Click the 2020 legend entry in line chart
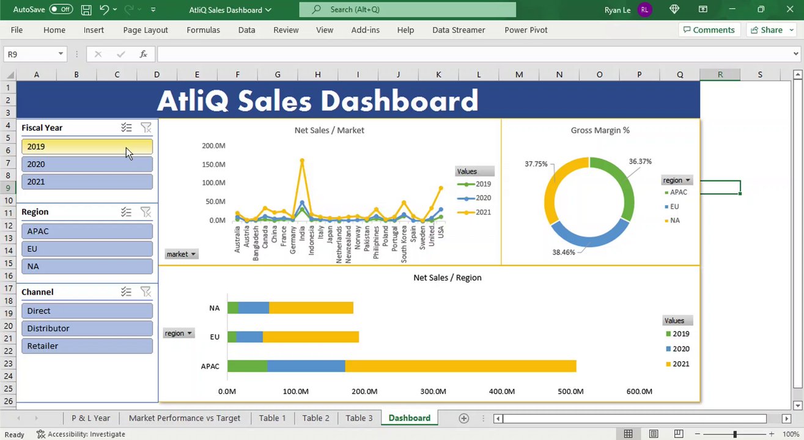 tap(474, 198)
